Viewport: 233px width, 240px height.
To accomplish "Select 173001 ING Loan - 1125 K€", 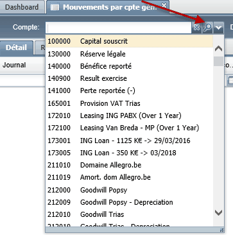I will click(129, 141).
